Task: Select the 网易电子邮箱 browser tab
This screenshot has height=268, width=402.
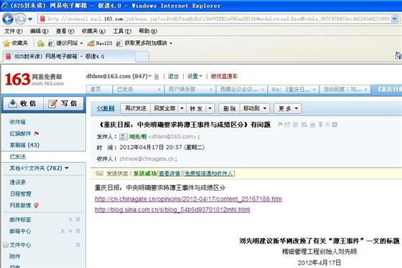Action: coord(69,57)
